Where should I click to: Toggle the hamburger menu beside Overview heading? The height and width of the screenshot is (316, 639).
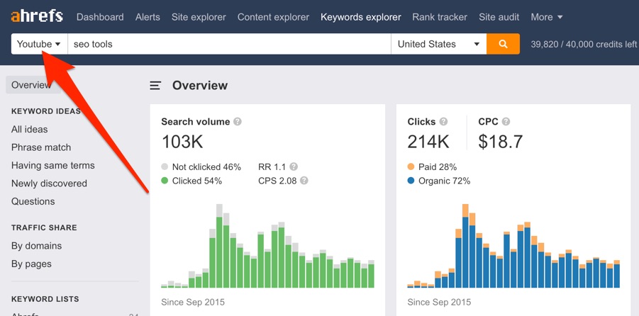(155, 86)
